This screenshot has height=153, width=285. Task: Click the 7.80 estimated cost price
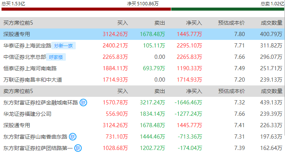pos(240,34)
